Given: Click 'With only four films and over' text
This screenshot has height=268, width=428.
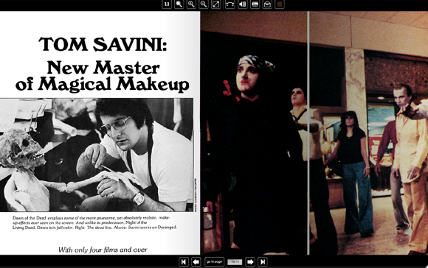Looking at the screenshot, I should click(x=103, y=250).
